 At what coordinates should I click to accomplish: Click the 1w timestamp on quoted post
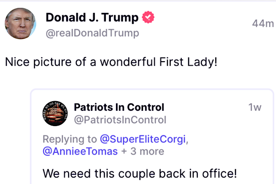254,108
